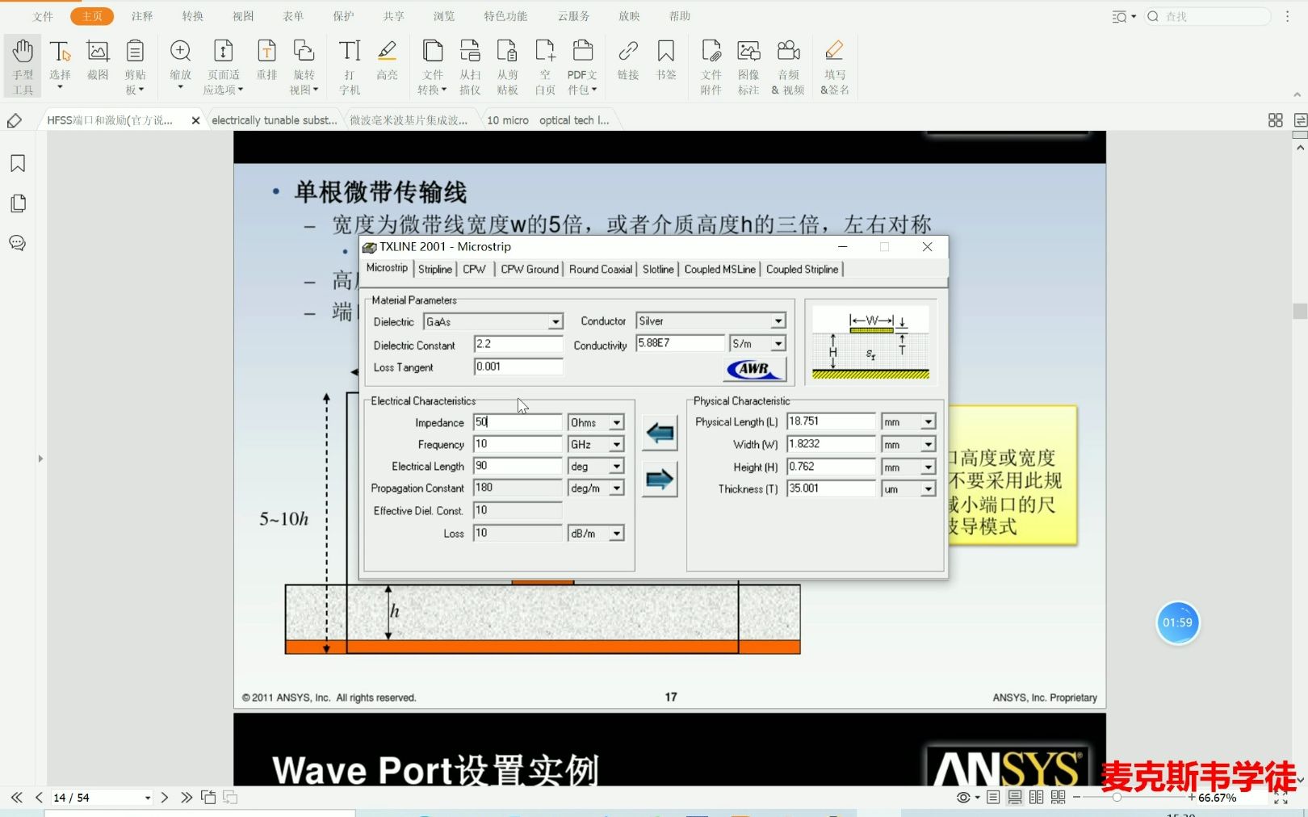Select the Hand tool in ribbon
This screenshot has width=1308, height=817.
coord(23,66)
